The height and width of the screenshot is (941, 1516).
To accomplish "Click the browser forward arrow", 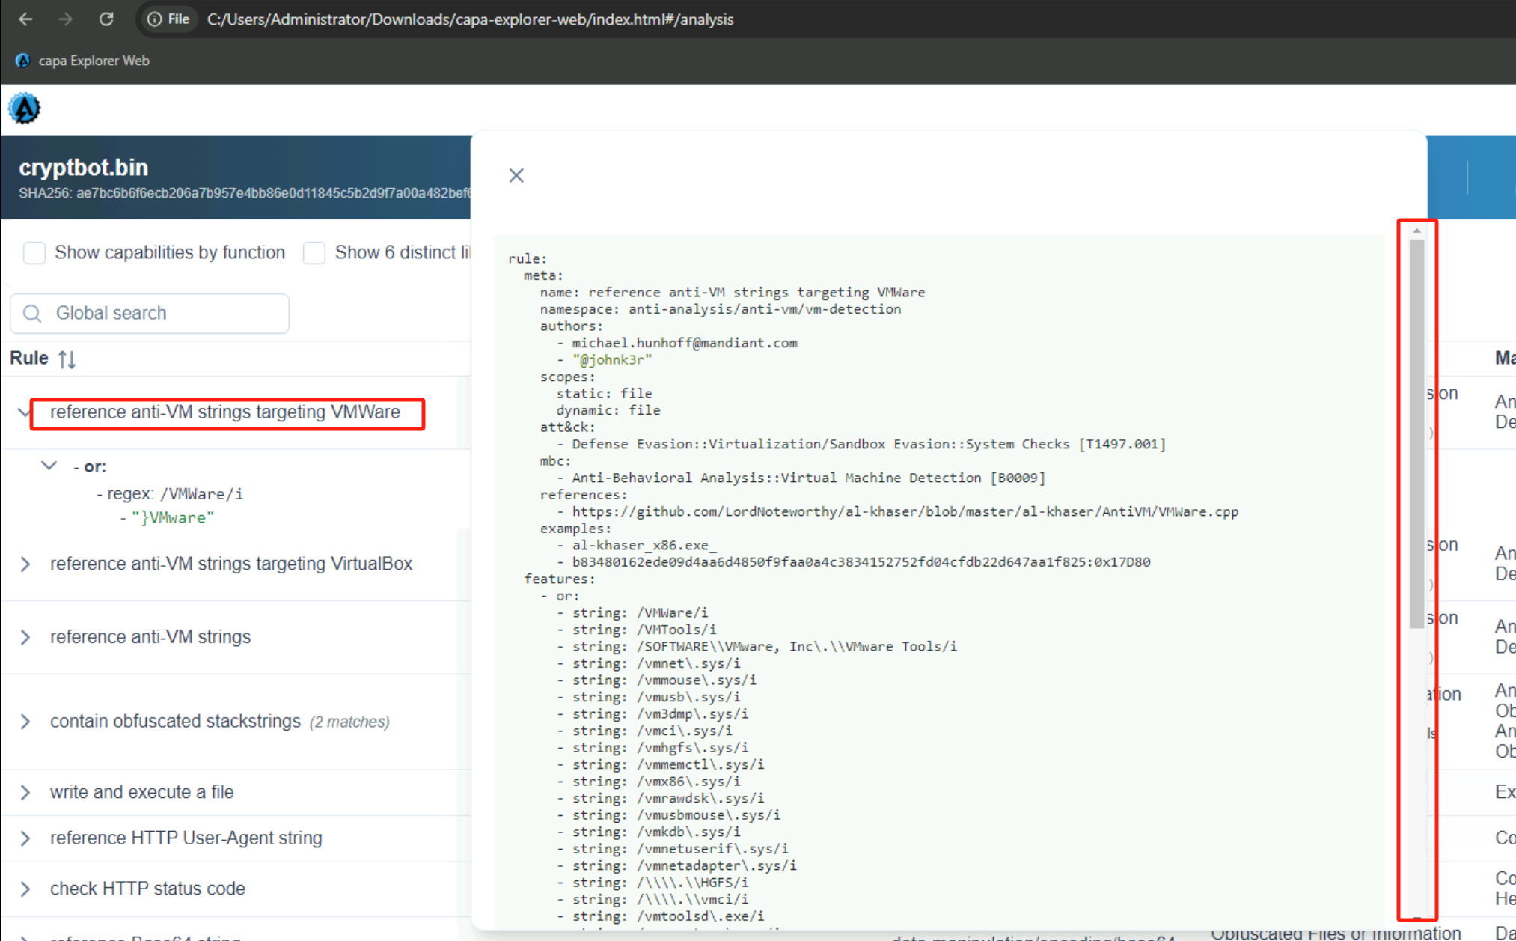I will click(66, 19).
